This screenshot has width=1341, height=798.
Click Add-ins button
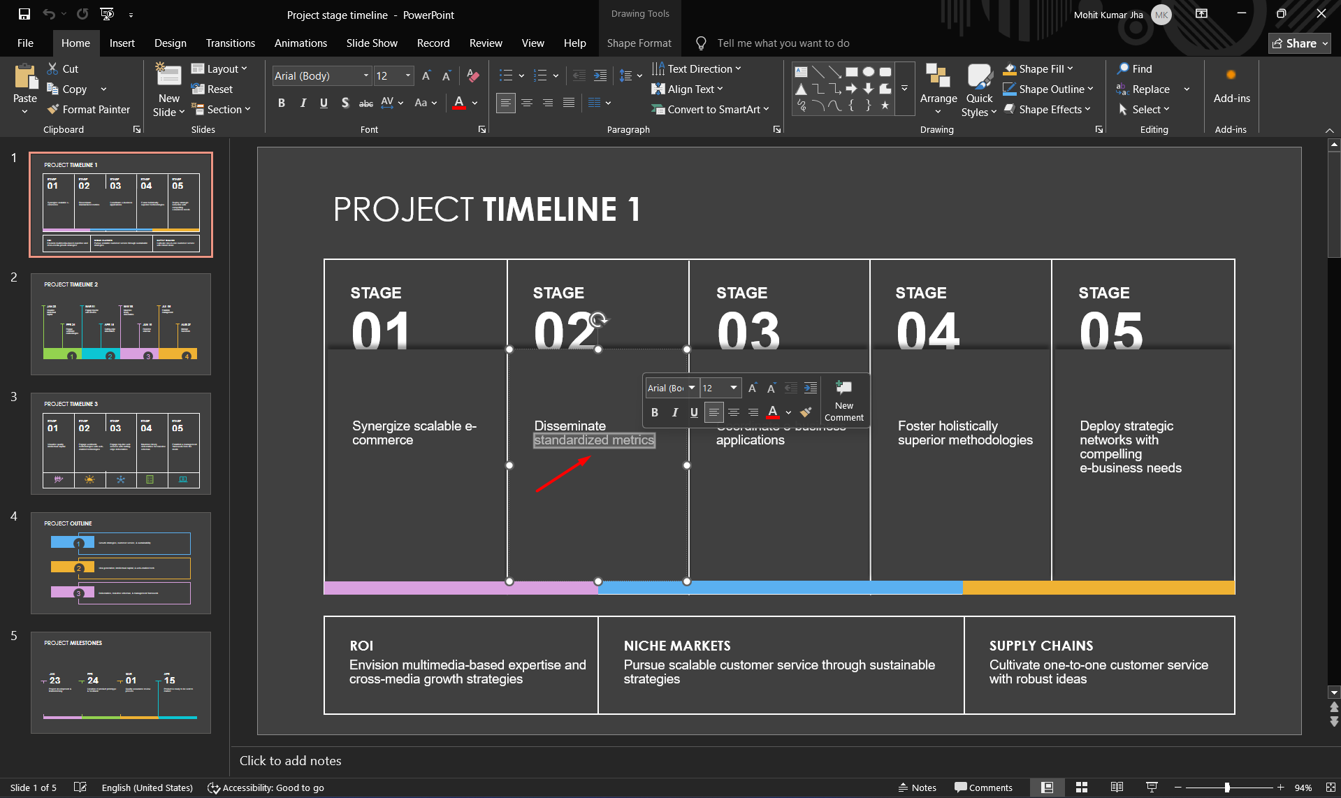click(x=1231, y=85)
